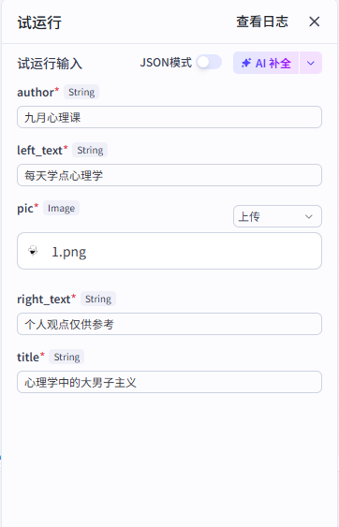Click the String tag next to title
The width and height of the screenshot is (339, 527).
(66, 357)
